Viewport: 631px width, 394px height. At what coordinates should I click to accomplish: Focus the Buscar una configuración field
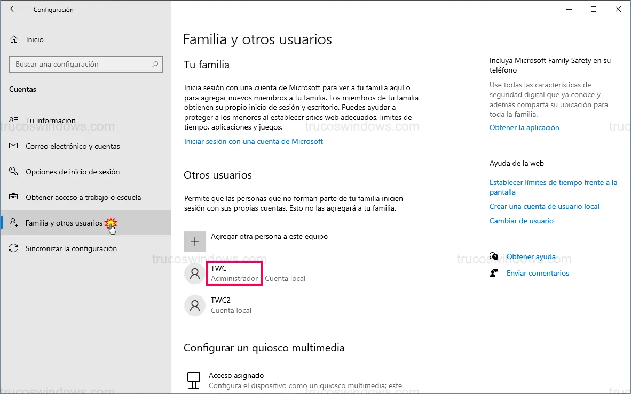(80, 65)
